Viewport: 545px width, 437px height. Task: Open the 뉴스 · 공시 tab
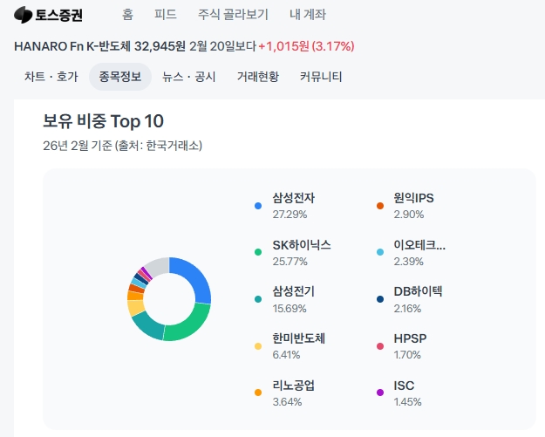click(189, 77)
